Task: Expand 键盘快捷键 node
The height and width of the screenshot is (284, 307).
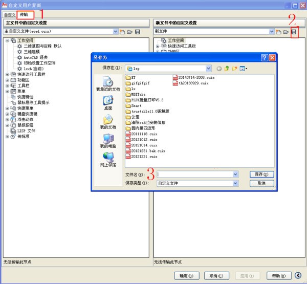Action: (x=7, y=114)
